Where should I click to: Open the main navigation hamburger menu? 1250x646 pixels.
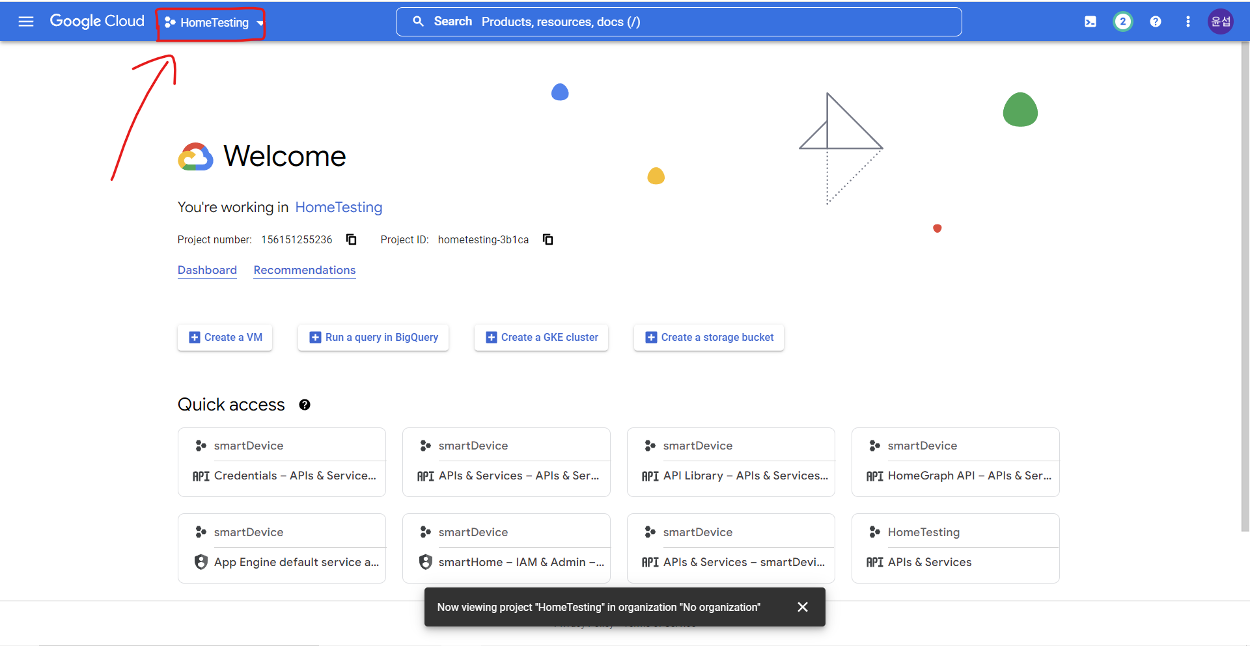click(26, 21)
